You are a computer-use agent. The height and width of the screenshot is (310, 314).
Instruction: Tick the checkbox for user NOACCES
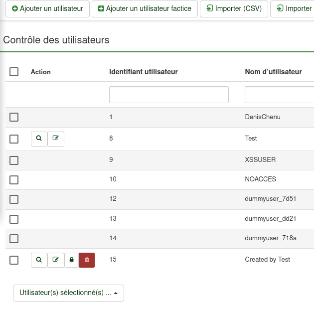click(14, 179)
